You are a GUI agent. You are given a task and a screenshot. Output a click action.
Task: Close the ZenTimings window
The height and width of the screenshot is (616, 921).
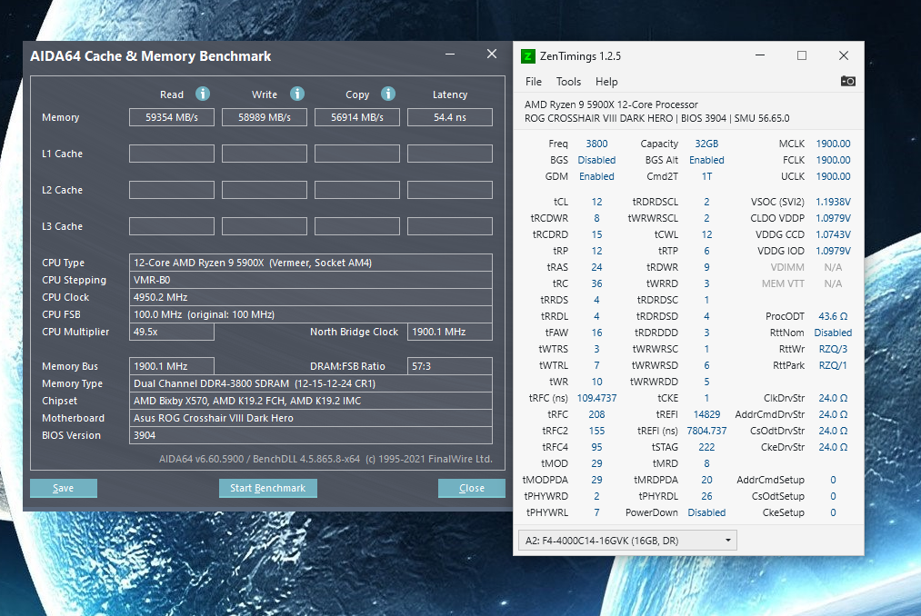(x=844, y=55)
